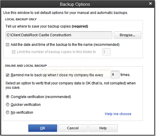Select Complete verification (recommended) option
The image size is (156, 136).
point(8,97)
